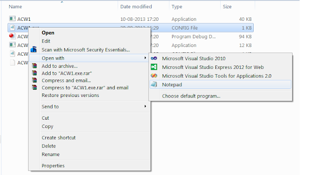
Task: Expand the Send to submenu arrow
Action: (145, 106)
